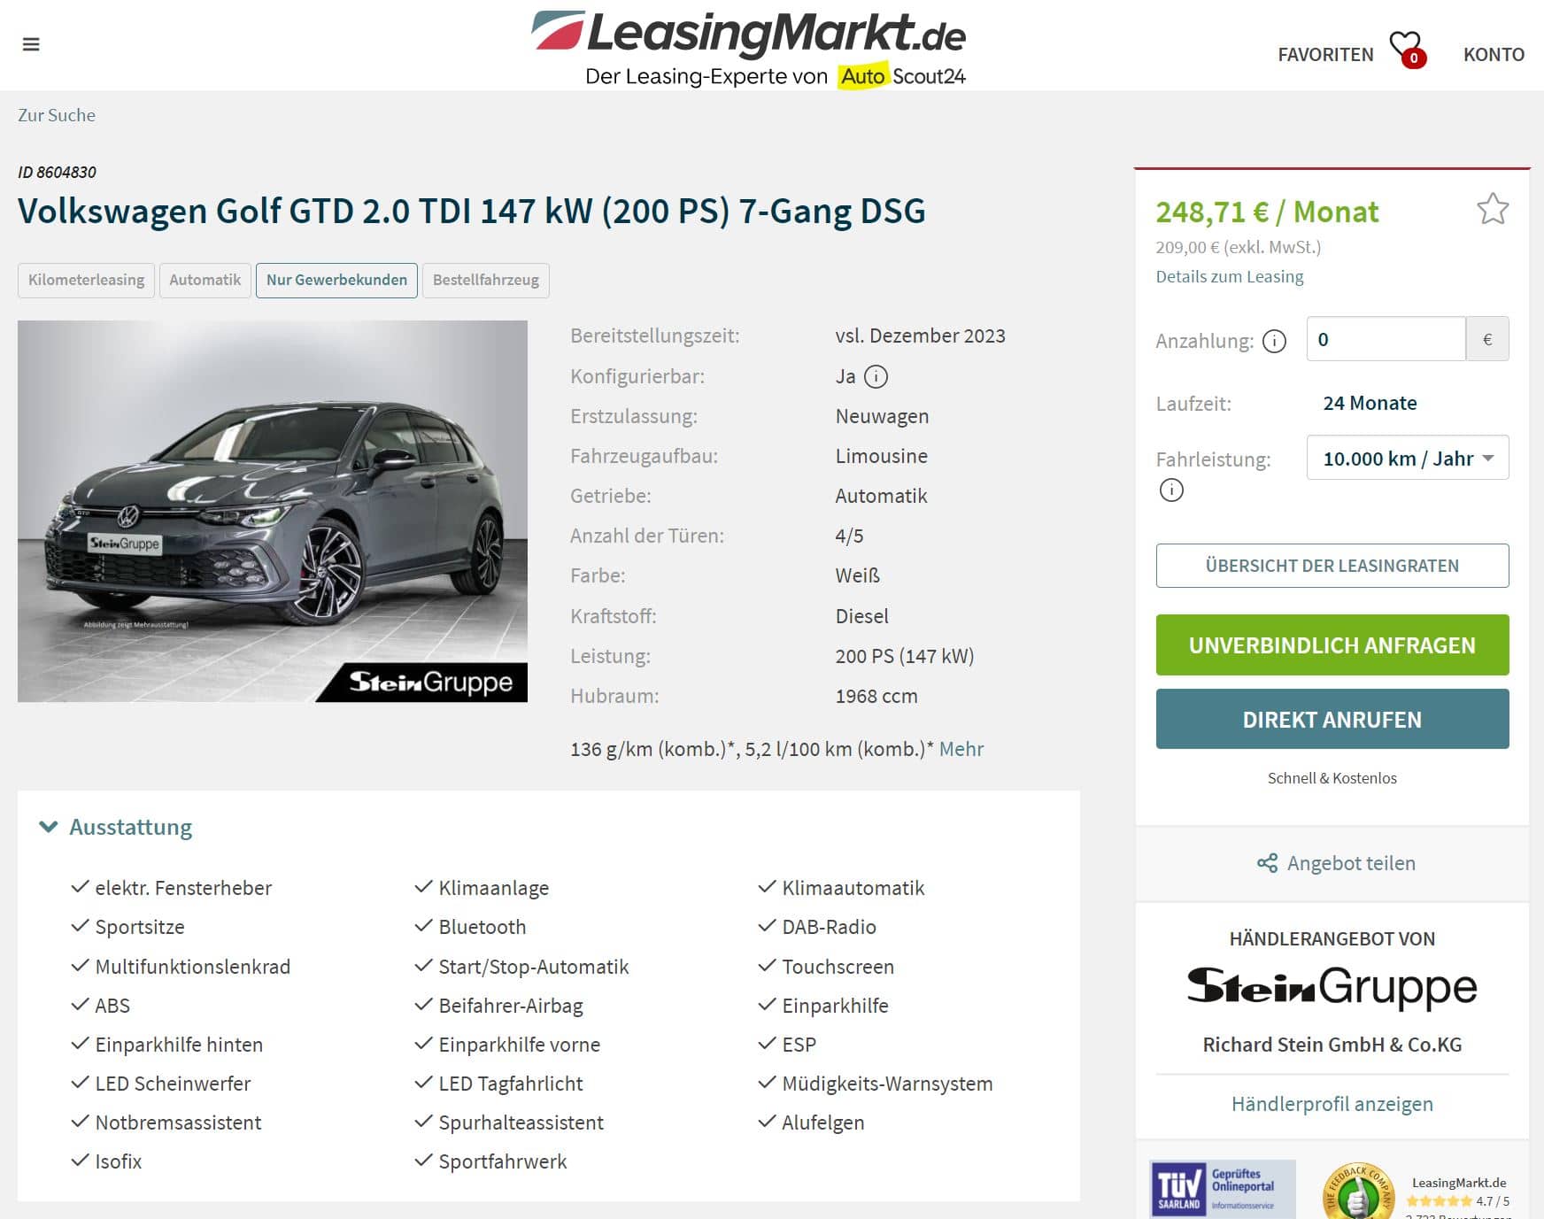The height and width of the screenshot is (1219, 1544).
Task: Click the Kilometerleasing tag
Action: pos(87,280)
